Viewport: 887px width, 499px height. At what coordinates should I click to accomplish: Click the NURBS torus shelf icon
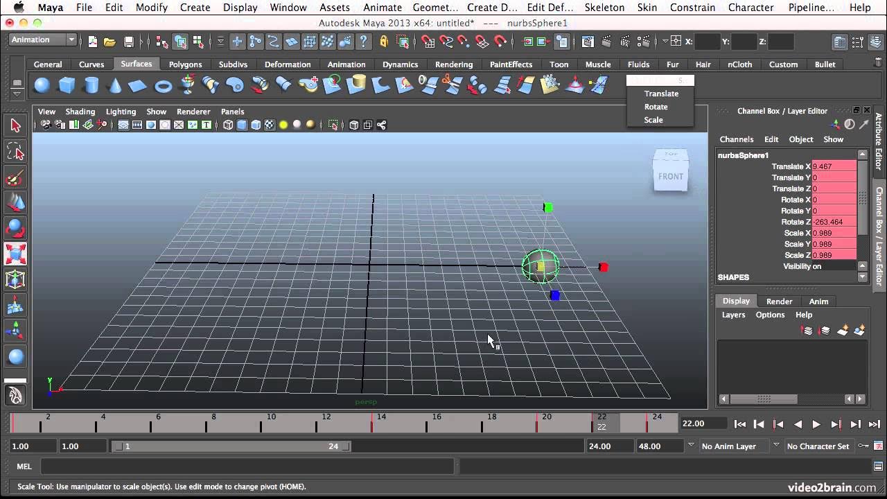click(x=163, y=86)
